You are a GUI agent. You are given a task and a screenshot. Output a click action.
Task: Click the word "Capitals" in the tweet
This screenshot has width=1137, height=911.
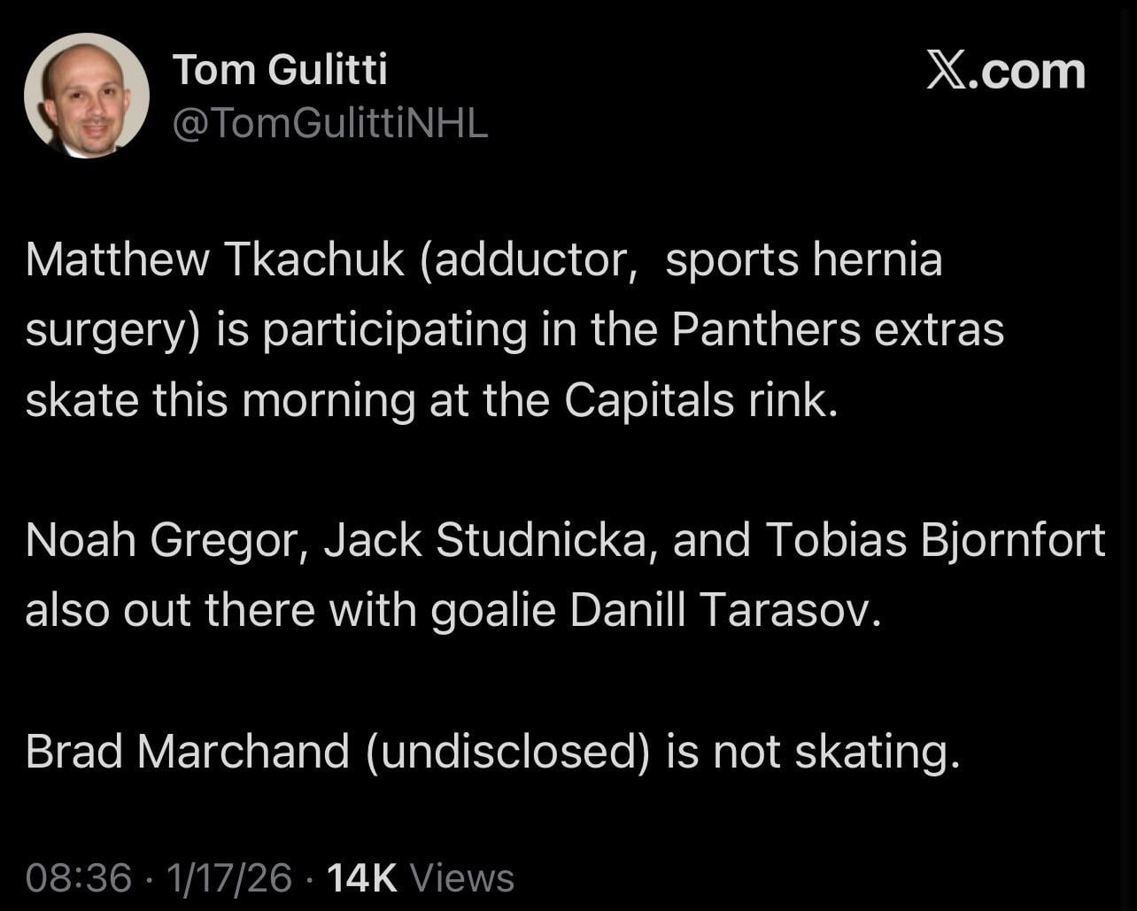pos(649,400)
